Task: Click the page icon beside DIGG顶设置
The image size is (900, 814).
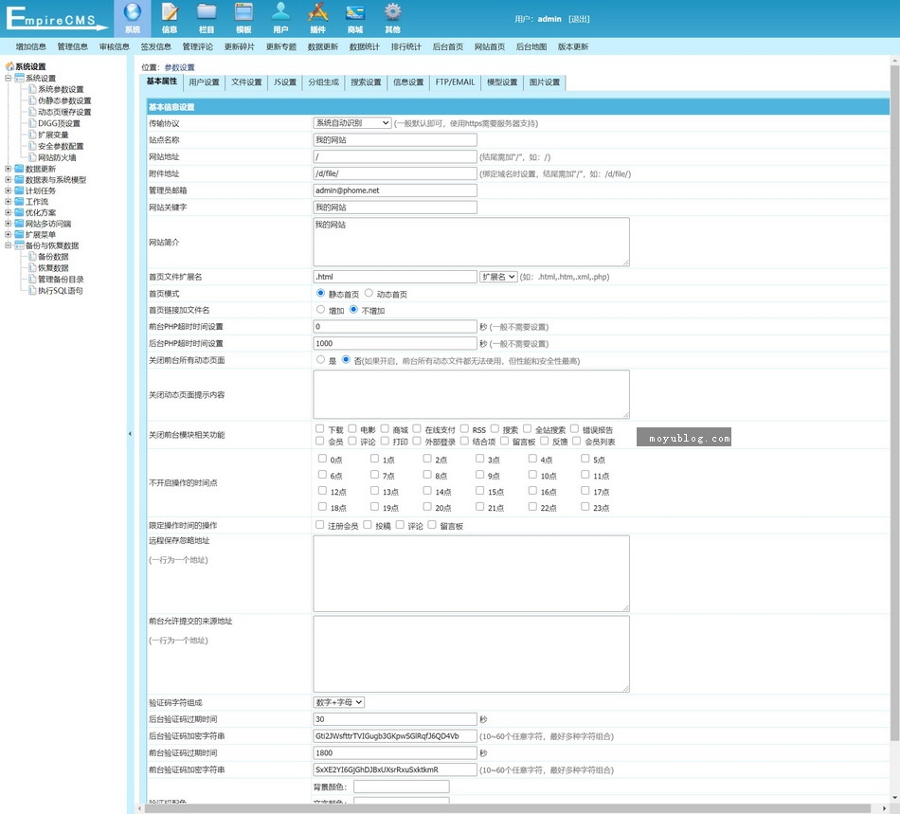Action: 33,123
